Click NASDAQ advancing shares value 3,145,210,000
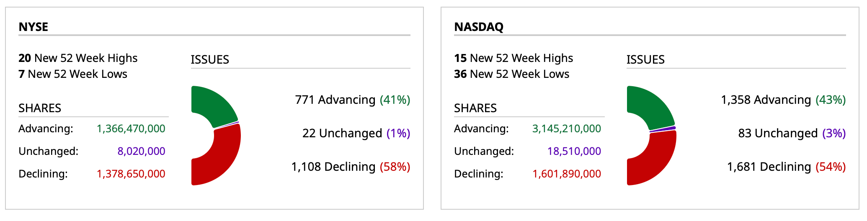Image resolution: width=867 pixels, height=221 pixels. (567, 128)
